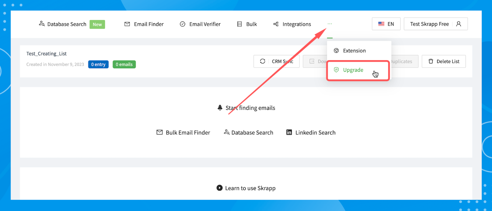
Task: Click the Upgrade shield icon in the dropdown
Action: (336, 70)
